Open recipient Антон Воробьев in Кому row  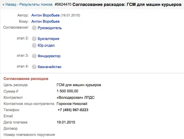click(45, 21)
